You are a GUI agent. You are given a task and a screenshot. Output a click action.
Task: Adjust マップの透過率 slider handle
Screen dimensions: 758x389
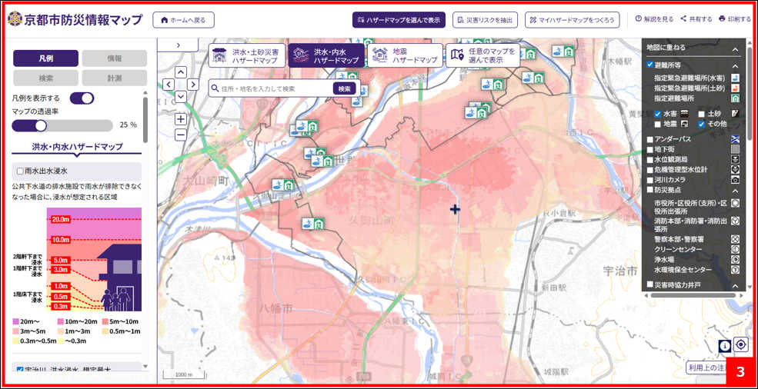pyautogui.click(x=41, y=125)
